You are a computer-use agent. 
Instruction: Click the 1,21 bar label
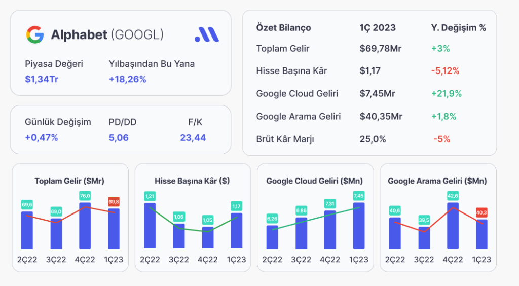tap(150, 196)
